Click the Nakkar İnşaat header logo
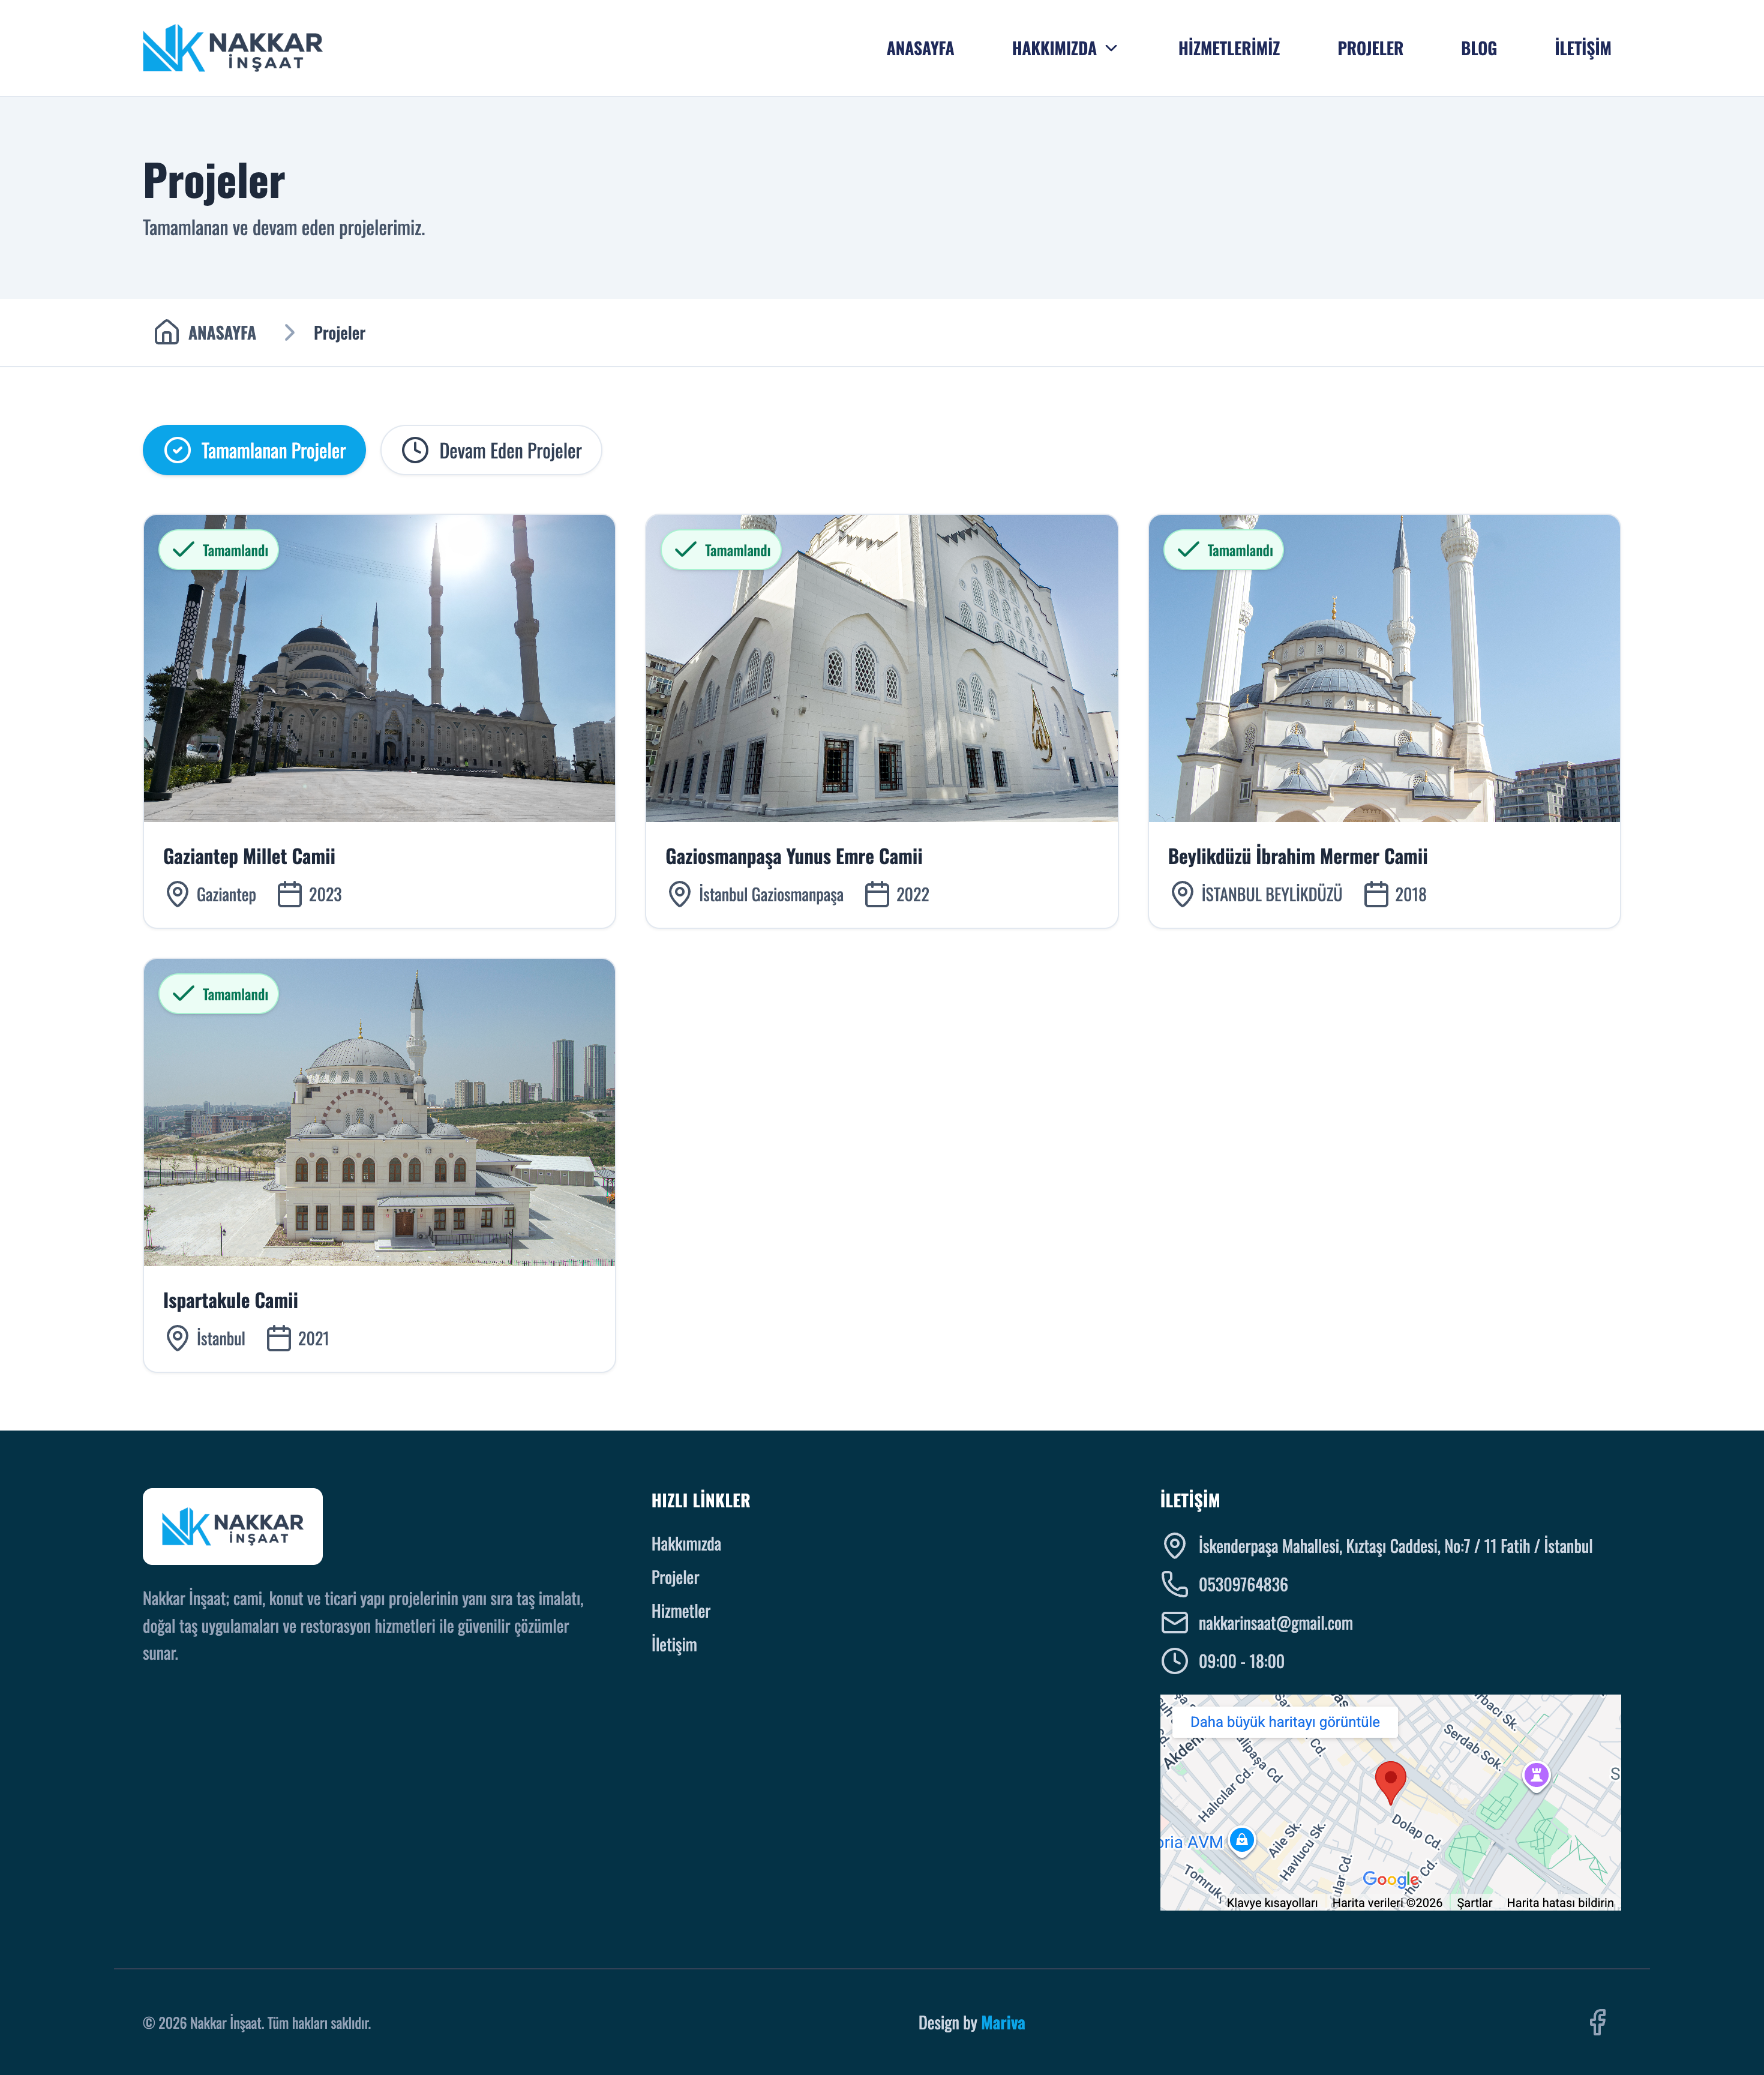1764x2075 pixels. tap(232, 48)
